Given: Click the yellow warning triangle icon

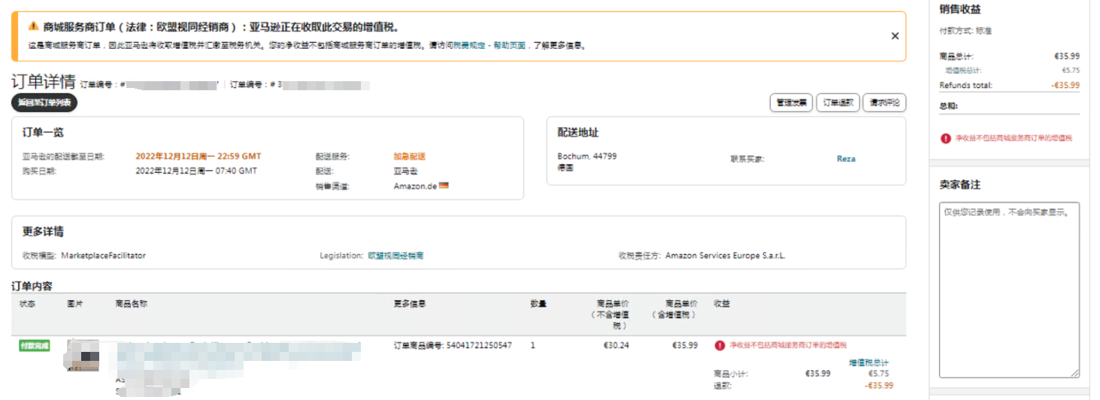Looking at the screenshot, I should (33, 26).
